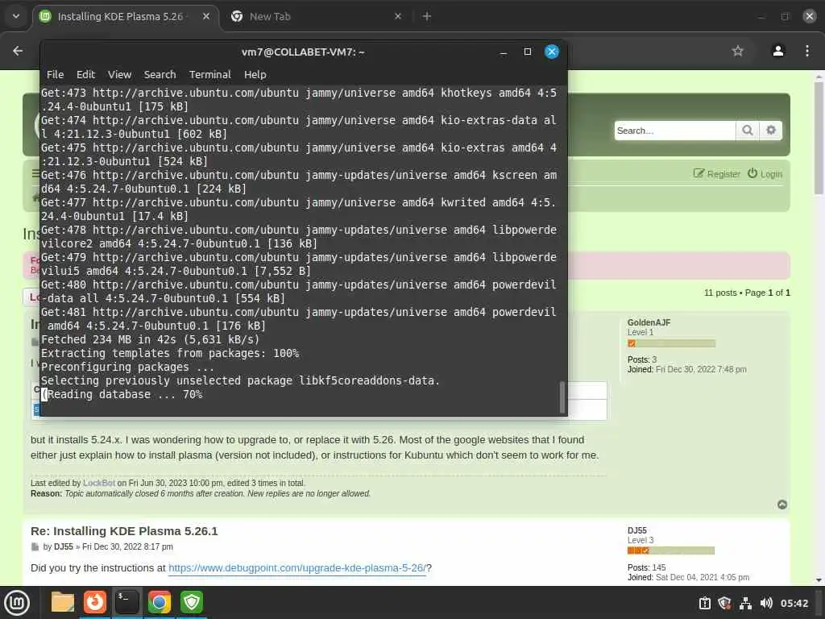Show the clock reading 05:42
Screen dimensions: 825x619
794,603
